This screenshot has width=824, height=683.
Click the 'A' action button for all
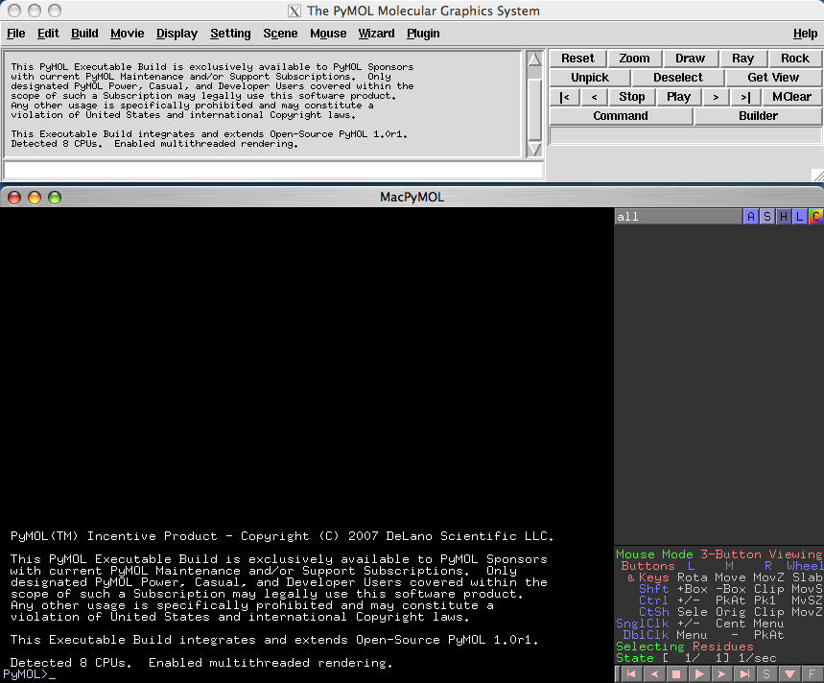(750, 217)
